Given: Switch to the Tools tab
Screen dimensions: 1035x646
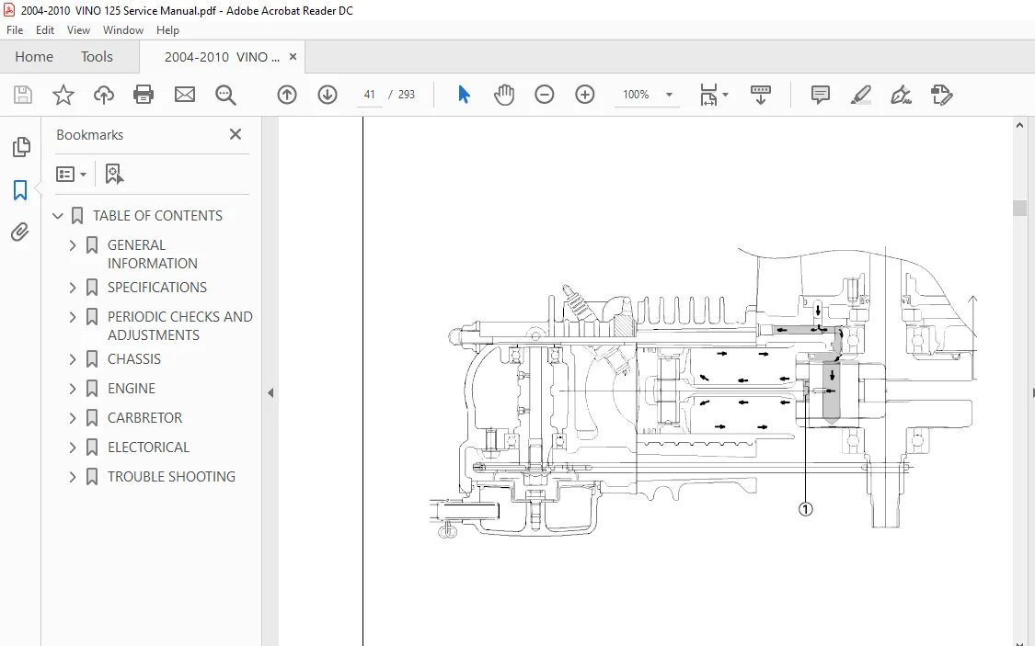Looking at the screenshot, I should click(x=97, y=57).
